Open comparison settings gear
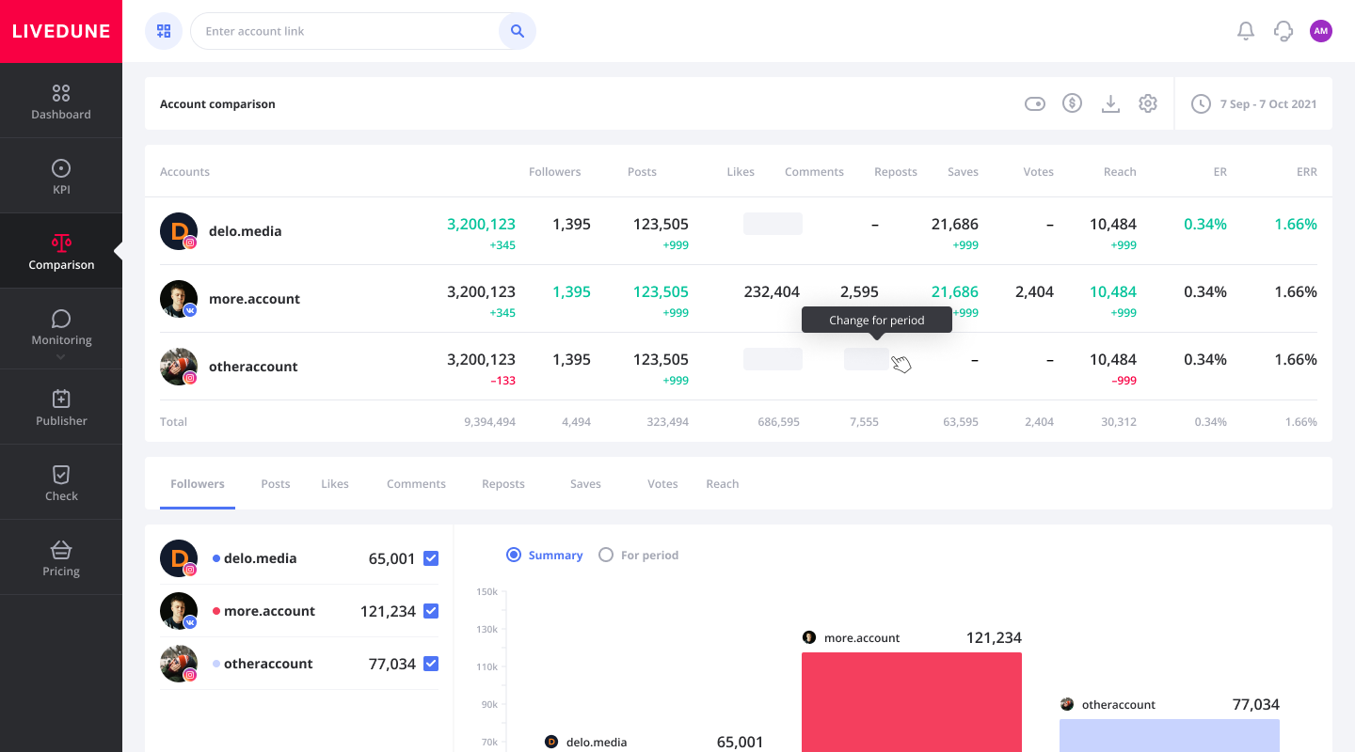The width and height of the screenshot is (1355, 752). pos(1148,103)
